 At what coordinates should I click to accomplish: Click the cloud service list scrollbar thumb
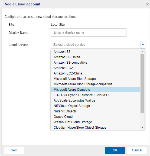tap(142, 83)
